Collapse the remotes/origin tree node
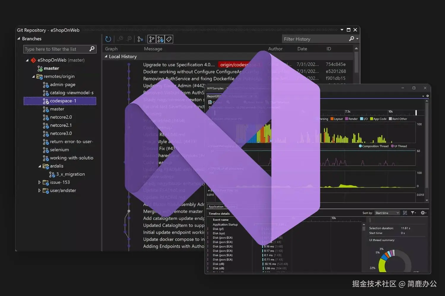The image size is (445, 296). pyautogui.click(x=34, y=76)
